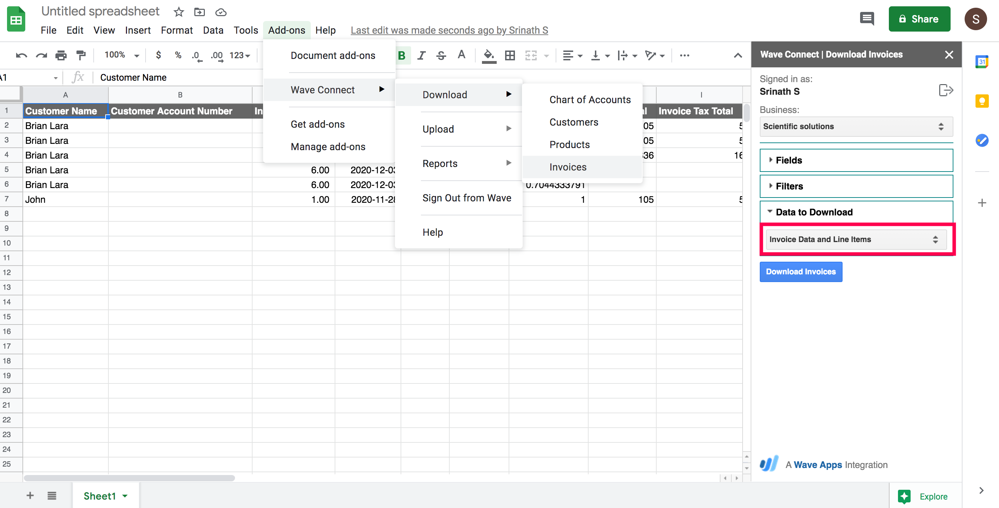Choose Invoices from the Download submenu

click(x=568, y=167)
